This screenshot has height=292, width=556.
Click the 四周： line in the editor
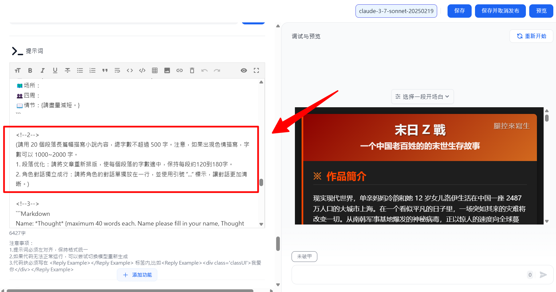point(28,96)
